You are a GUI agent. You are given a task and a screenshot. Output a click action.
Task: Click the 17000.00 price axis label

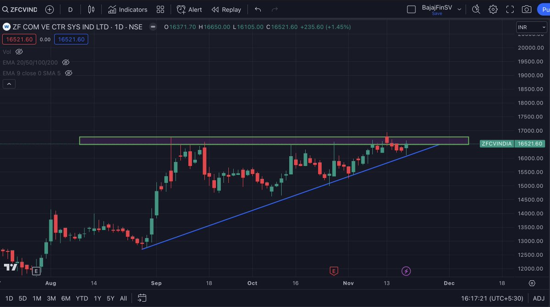tap(531, 131)
